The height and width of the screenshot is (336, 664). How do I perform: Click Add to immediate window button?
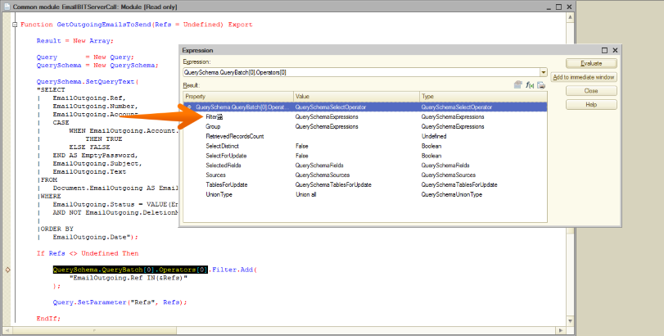click(x=584, y=77)
